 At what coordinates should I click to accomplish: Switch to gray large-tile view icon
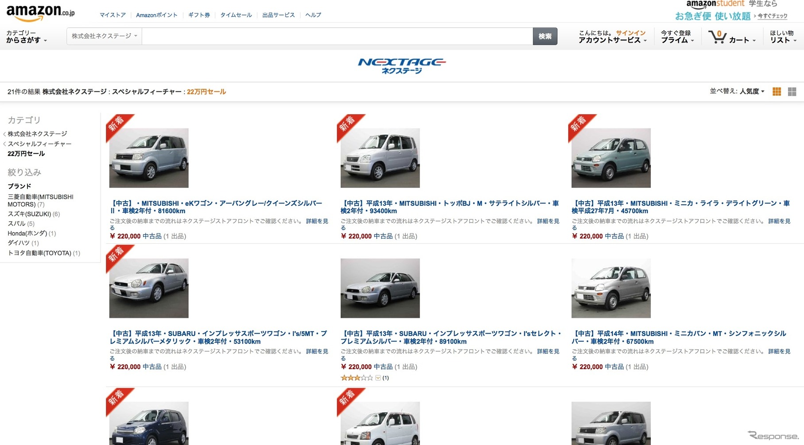coord(792,92)
